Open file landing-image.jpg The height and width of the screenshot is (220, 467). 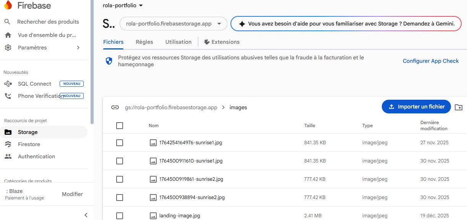point(180,216)
